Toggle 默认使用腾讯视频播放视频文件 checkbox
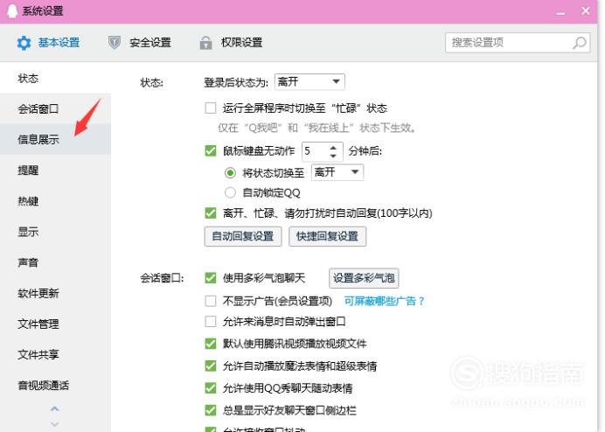This screenshot has height=432, width=605. tap(211, 343)
